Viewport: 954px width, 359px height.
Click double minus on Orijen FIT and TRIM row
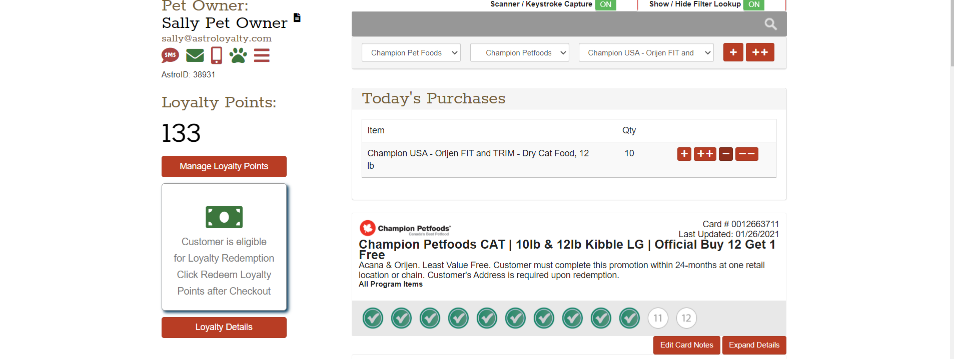747,154
